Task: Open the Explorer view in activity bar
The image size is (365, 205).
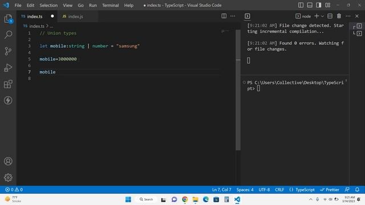Action: click(8, 19)
